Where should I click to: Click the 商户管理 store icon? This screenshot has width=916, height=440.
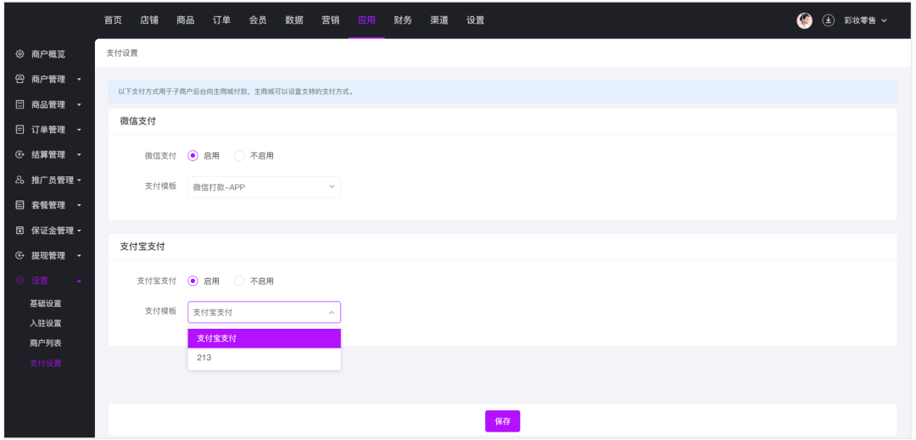20,80
